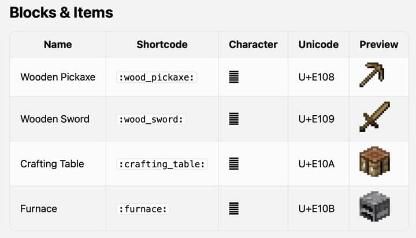Click the Furnace character glyph
416x238 pixels.
233,208
